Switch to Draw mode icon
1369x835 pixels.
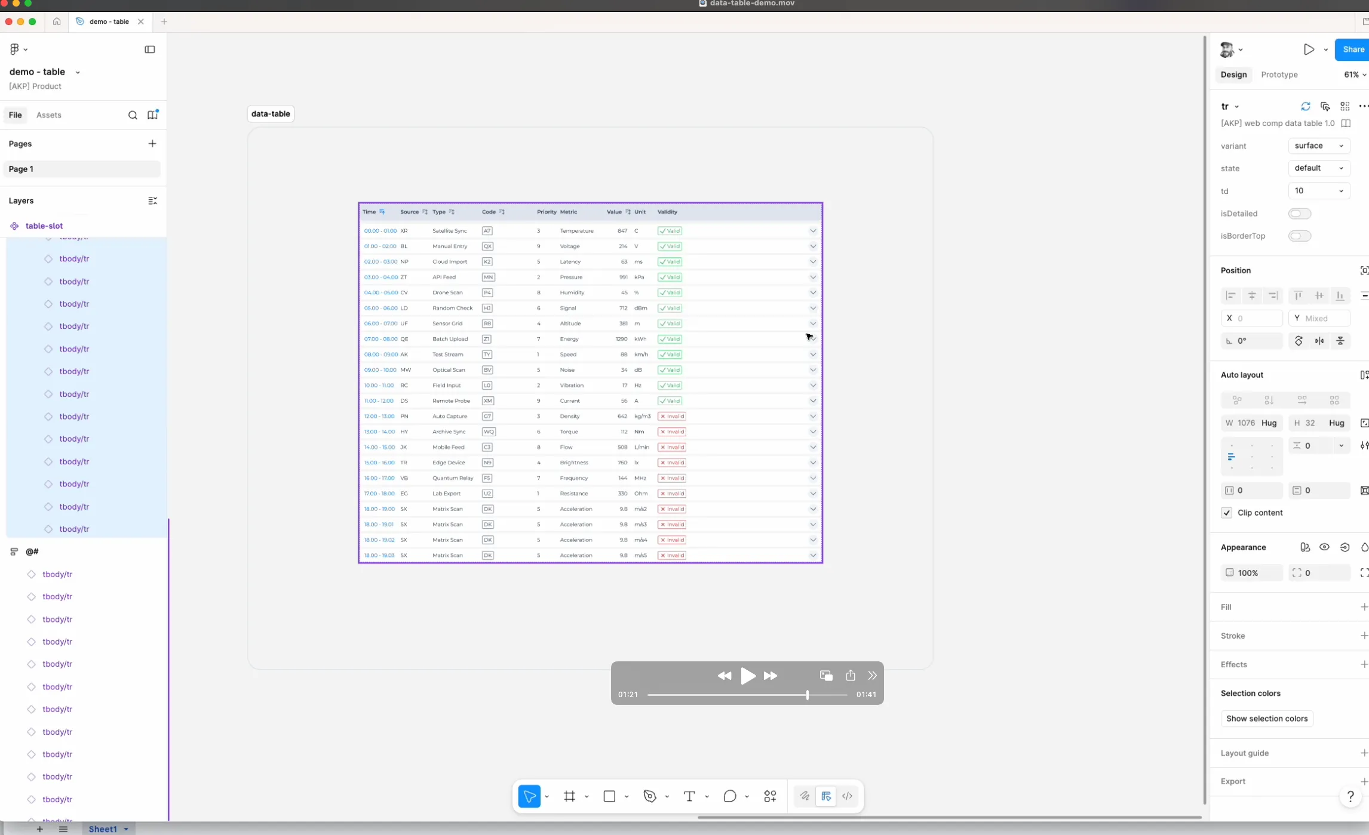pos(805,796)
